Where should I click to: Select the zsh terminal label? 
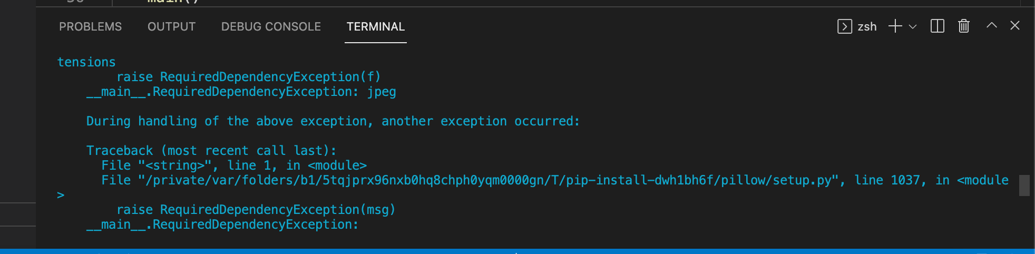(867, 26)
